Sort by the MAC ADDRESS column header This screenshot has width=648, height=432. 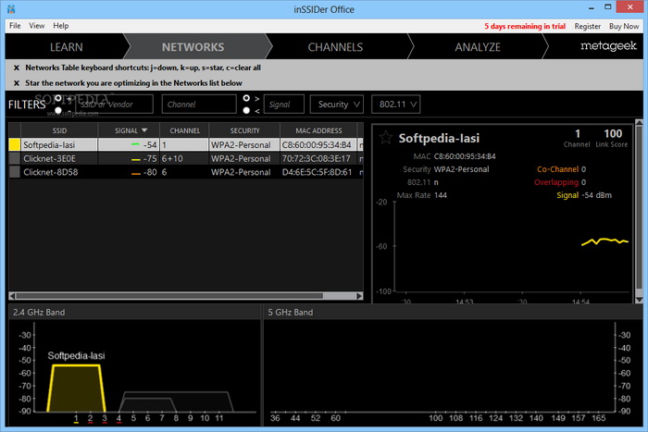point(318,130)
